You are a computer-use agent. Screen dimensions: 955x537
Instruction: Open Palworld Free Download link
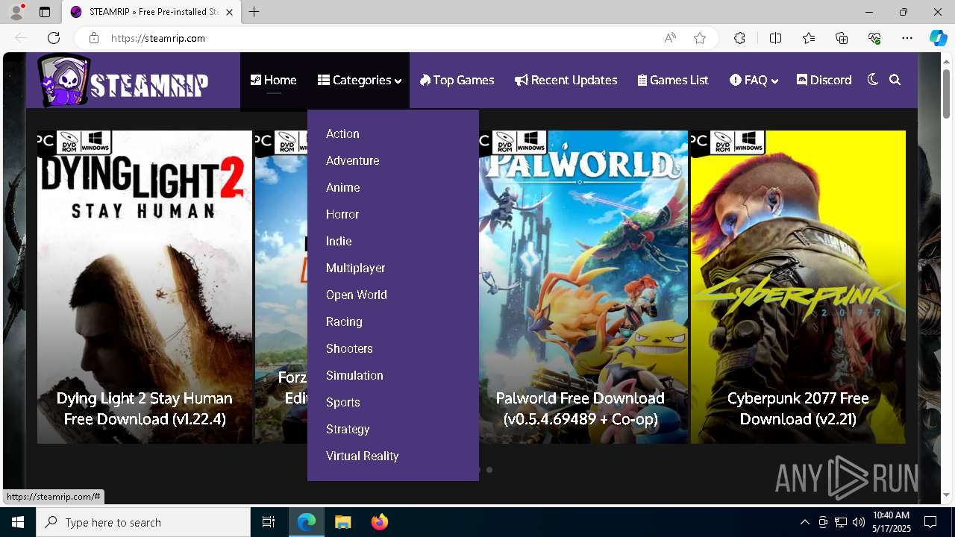(580, 409)
